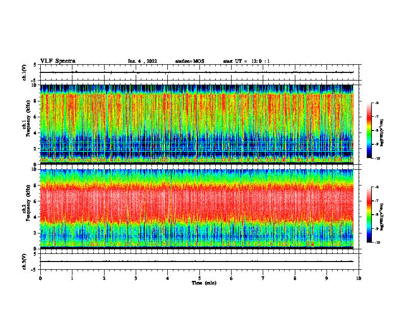Click the ch.2 frequency tick label "2"

pos(36,233)
